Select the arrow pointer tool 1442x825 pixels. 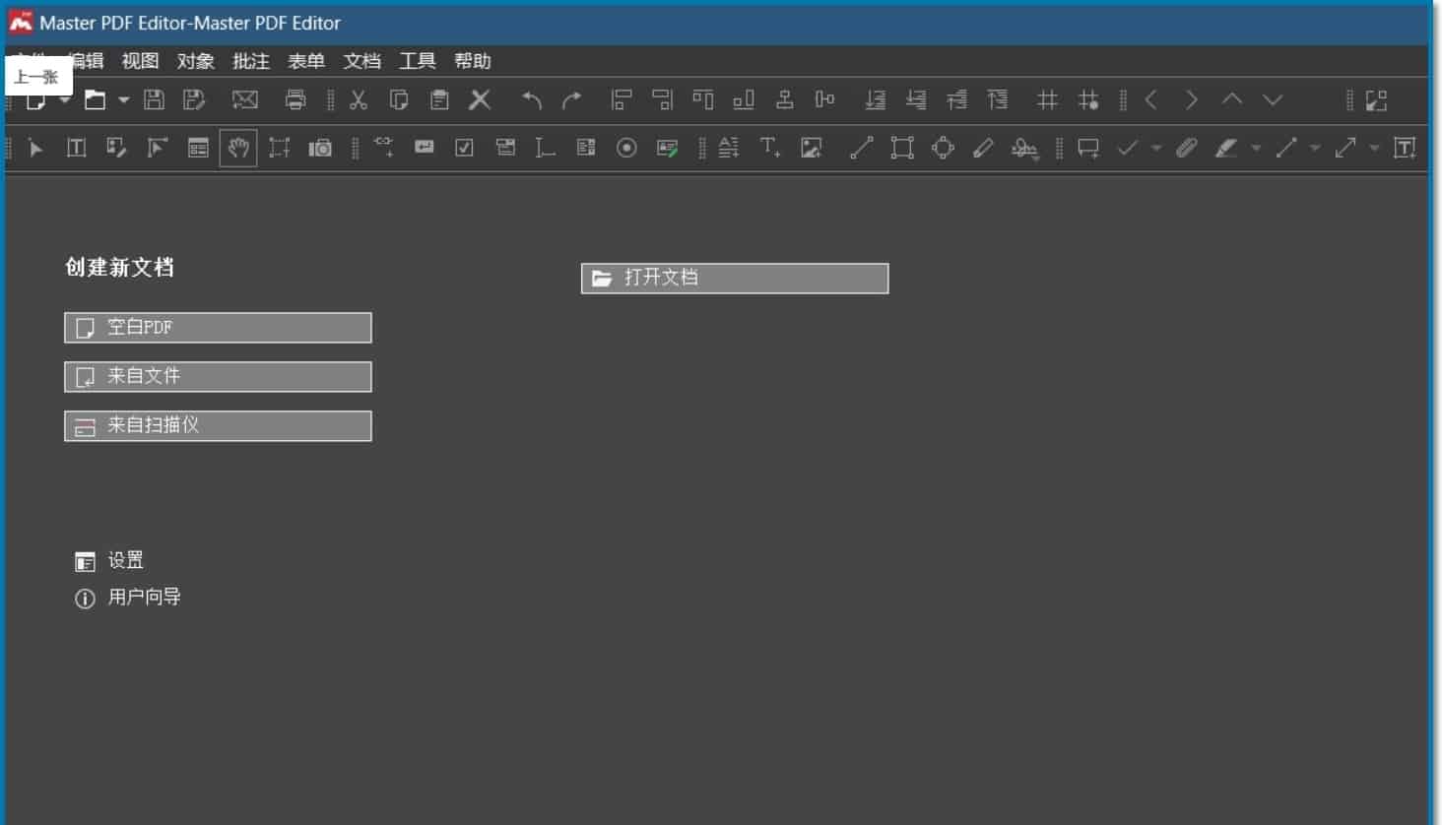(x=36, y=149)
